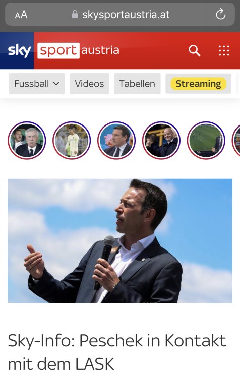Open the story with player in yellow kit
The width and height of the screenshot is (240, 378).
click(72, 140)
